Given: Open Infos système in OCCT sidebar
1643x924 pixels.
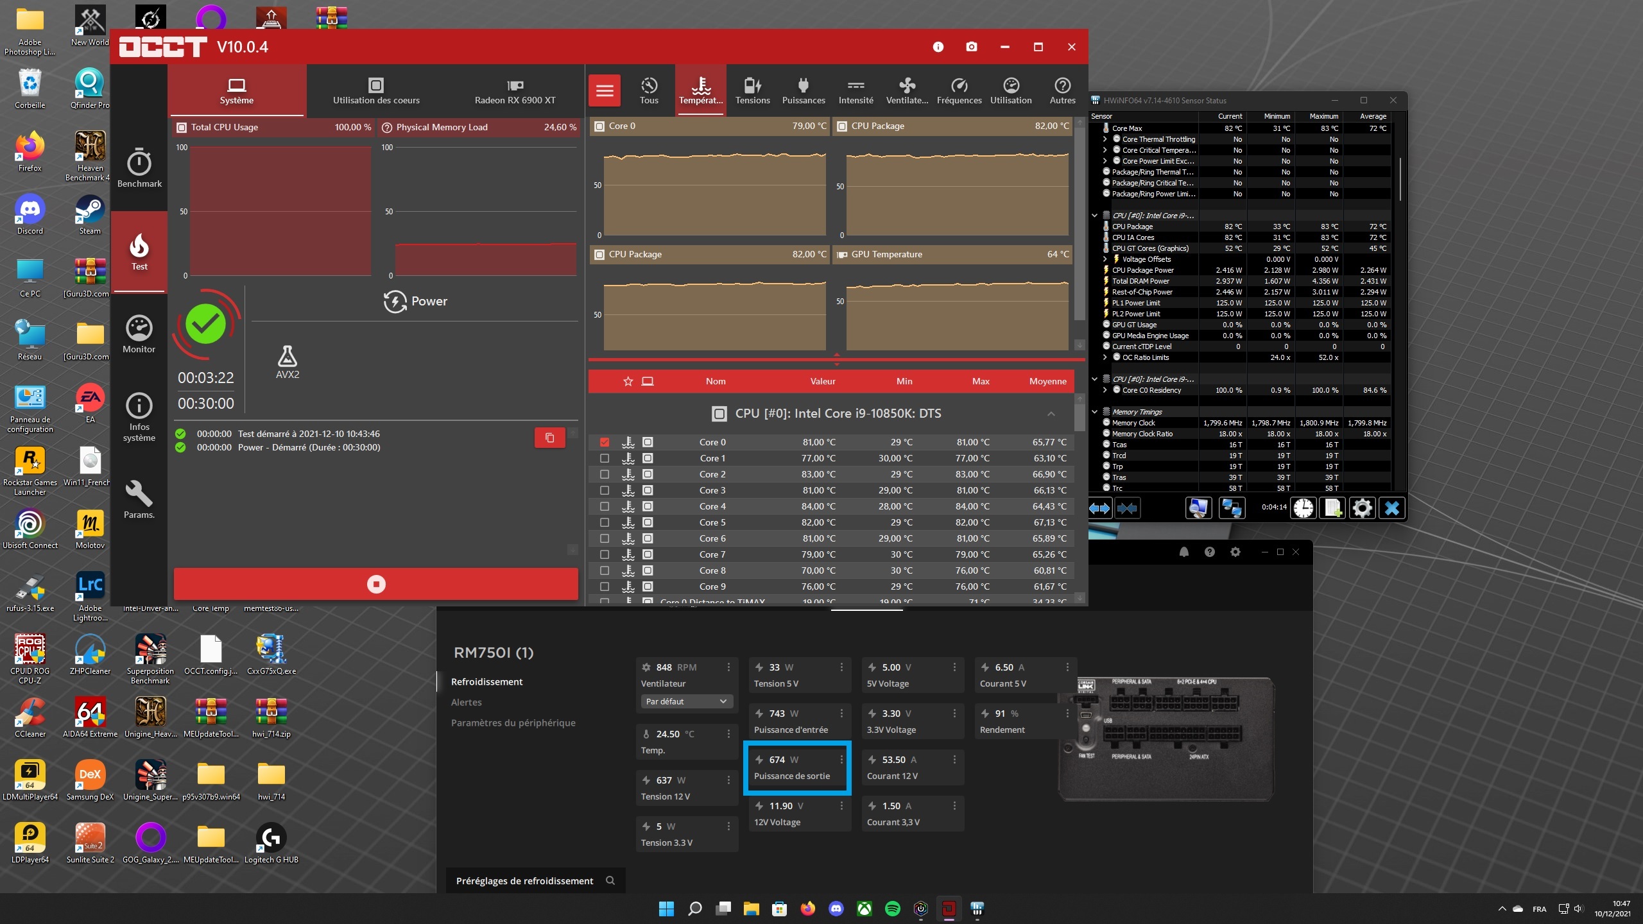Looking at the screenshot, I should point(139,417).
